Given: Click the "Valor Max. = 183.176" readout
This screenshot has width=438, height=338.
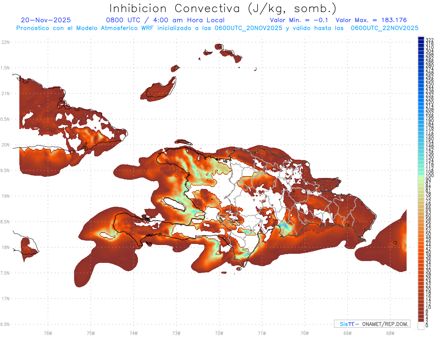Looking at the screenshot, I should (x=371, y=20).
